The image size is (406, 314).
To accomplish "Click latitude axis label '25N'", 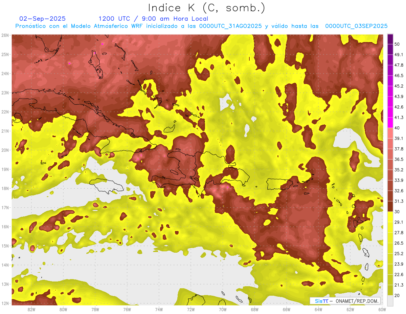I will click(x=5, y=55).
